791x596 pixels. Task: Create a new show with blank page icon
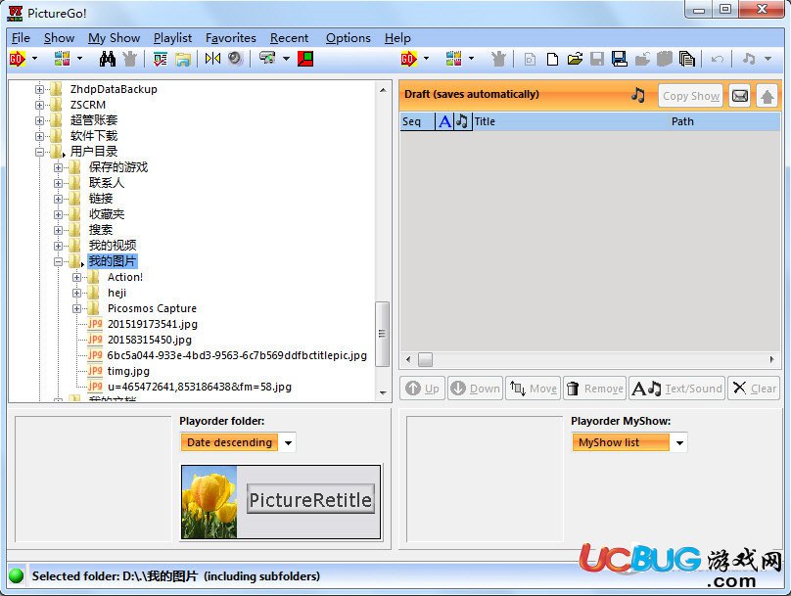(552, 60)
